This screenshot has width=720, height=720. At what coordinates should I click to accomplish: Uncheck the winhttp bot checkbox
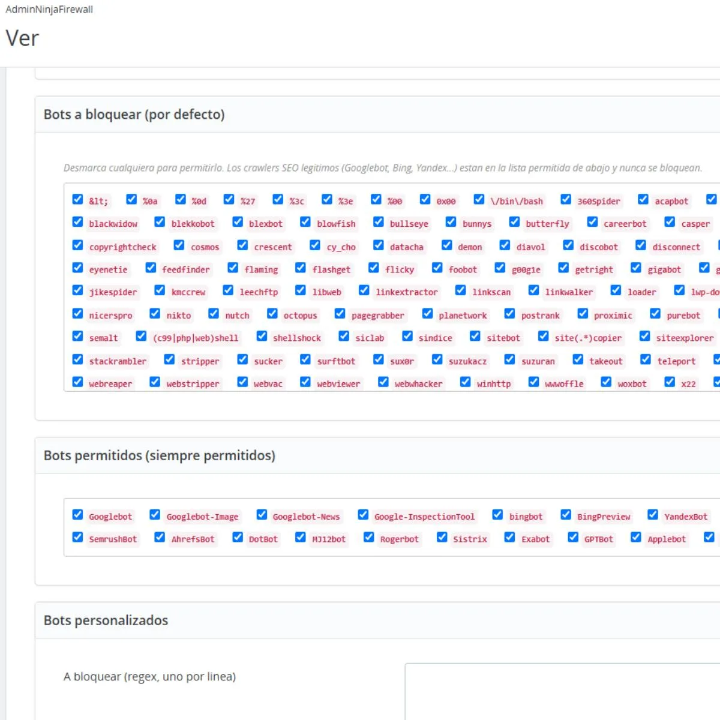[465, 382]
